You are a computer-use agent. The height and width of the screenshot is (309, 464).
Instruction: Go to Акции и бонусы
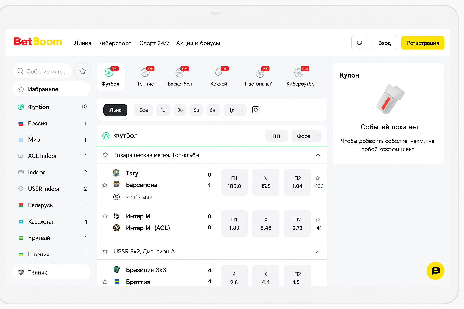click(198, 43)
